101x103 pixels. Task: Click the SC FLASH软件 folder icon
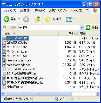(x=4, y=38)
